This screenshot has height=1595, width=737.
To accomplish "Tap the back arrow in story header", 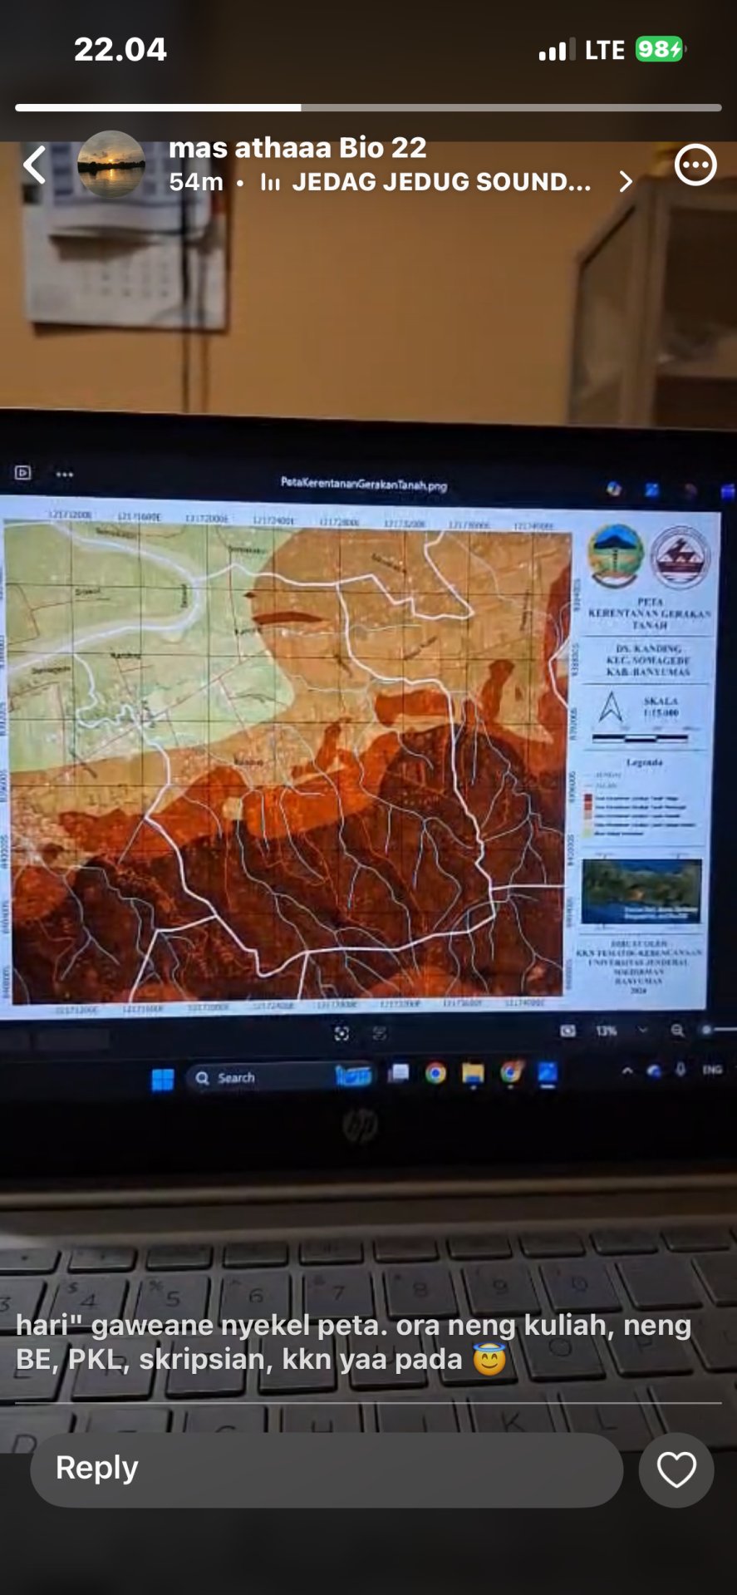I will point(34,165).
